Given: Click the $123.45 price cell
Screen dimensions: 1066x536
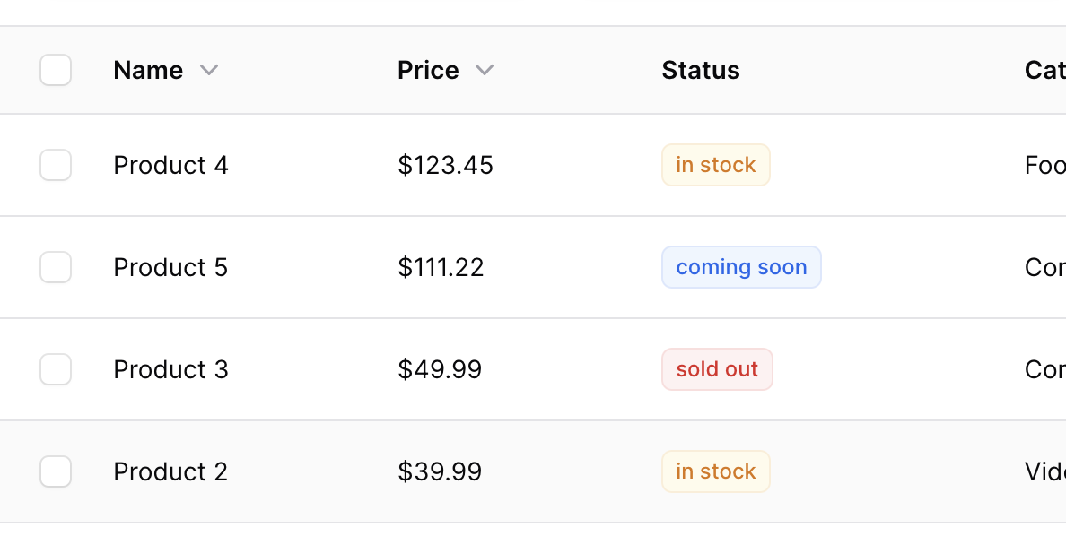Looking at the screenshot, I should [445, 165].
